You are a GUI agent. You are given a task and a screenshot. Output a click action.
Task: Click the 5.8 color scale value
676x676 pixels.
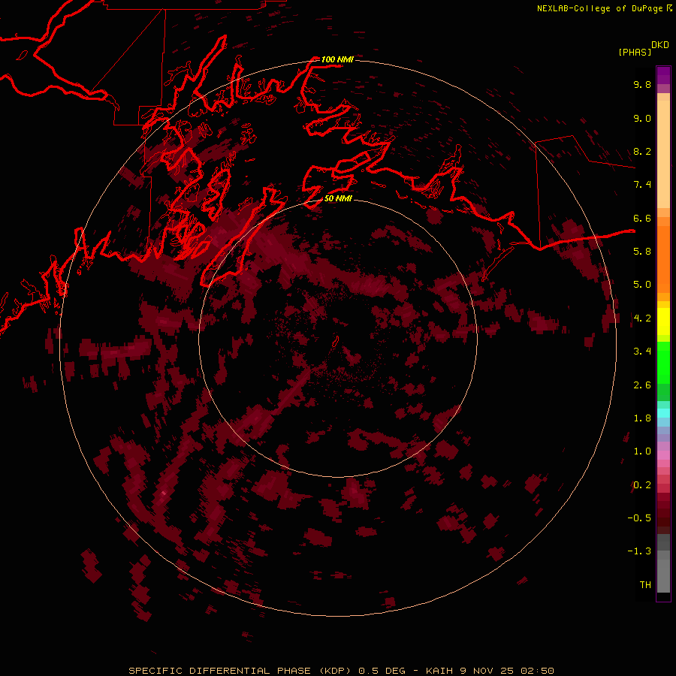point(642,252)
